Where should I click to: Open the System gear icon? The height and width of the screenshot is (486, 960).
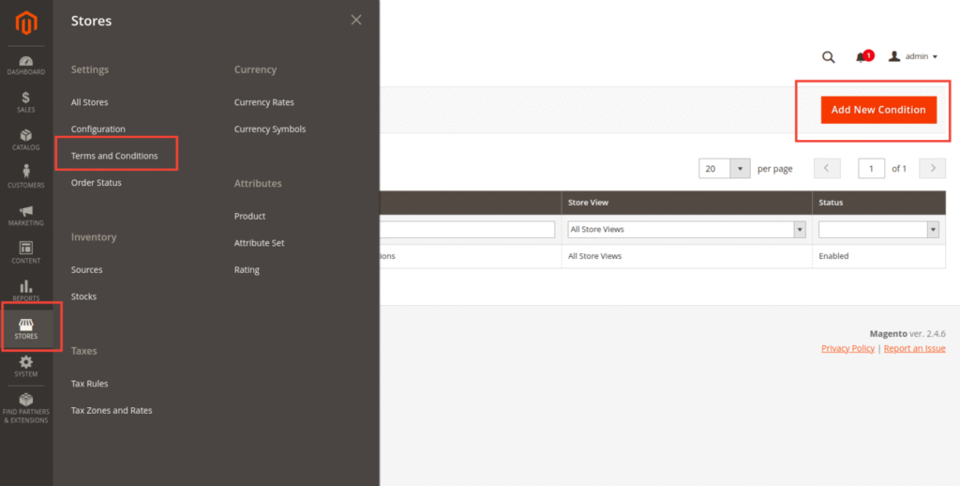click(25, 365)
